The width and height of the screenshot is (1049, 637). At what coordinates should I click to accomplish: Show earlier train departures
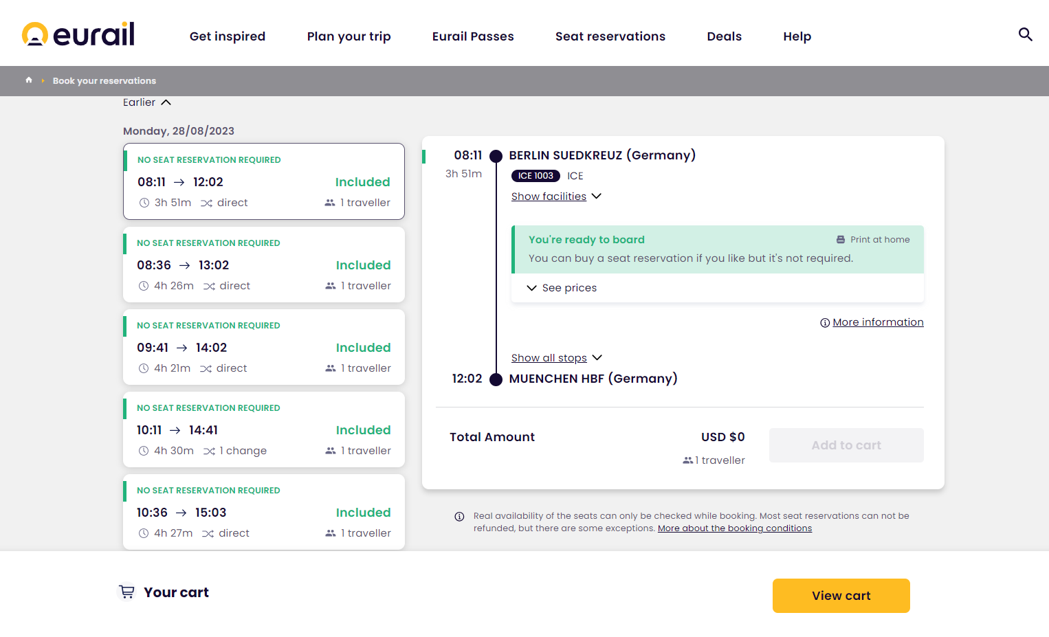(146, 102)
